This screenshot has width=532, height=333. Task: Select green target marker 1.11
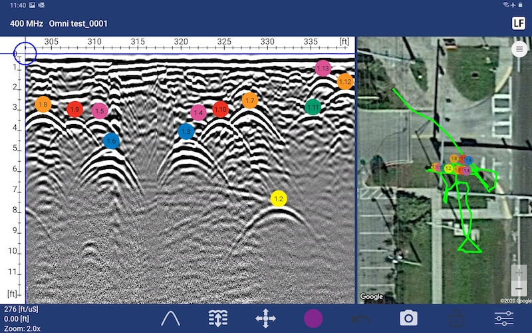313,107
